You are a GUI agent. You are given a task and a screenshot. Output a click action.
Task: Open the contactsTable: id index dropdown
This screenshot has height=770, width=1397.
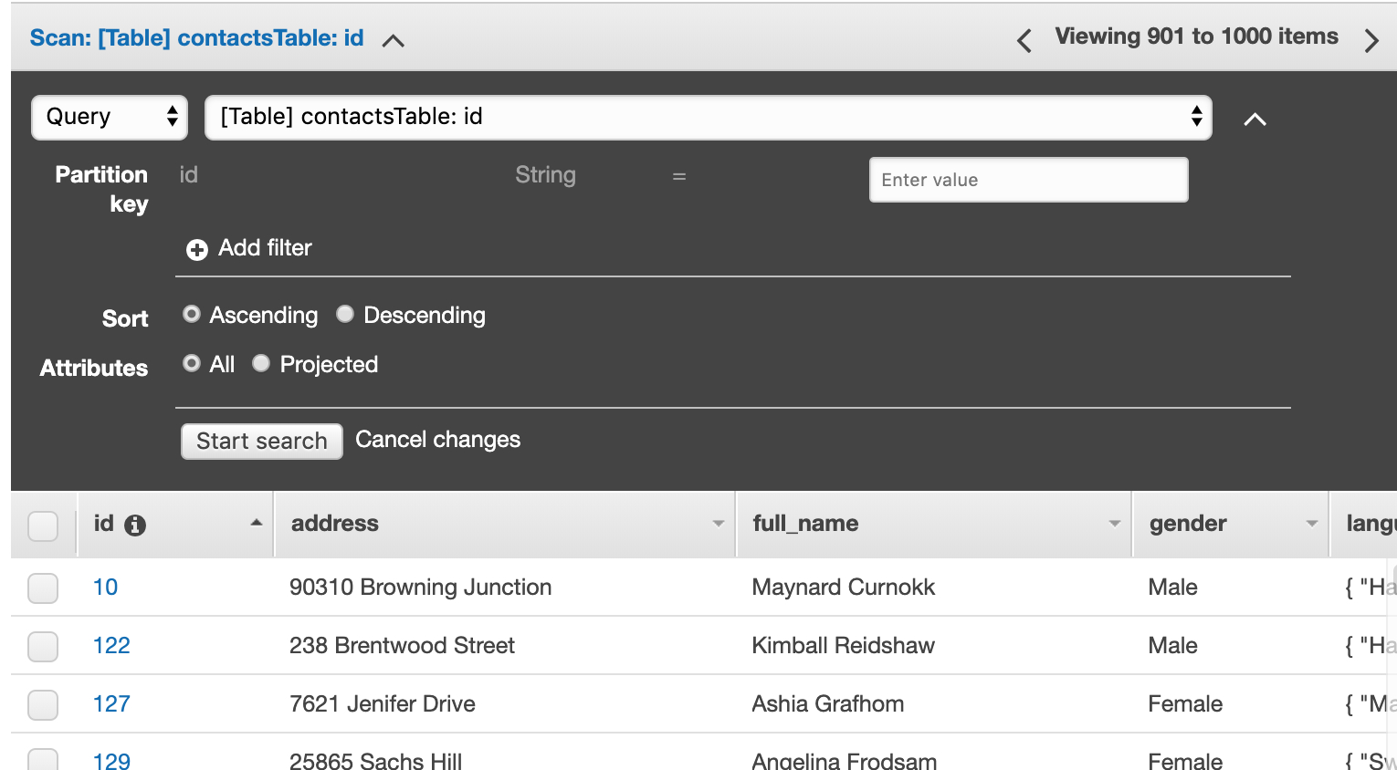pyautogui.click(x=708, y=118)
